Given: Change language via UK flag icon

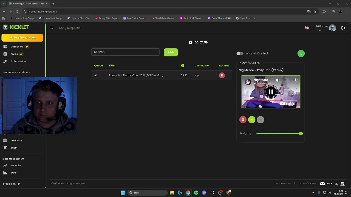Looking at the screenshot, I should (307, 28).
